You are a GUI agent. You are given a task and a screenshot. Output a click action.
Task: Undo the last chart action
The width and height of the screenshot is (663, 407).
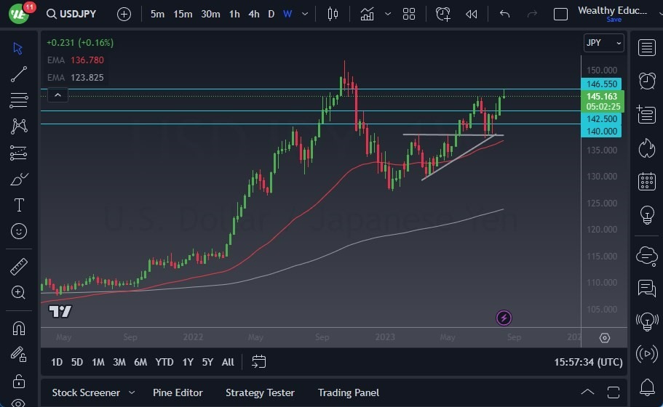click(x=504, y=14)
